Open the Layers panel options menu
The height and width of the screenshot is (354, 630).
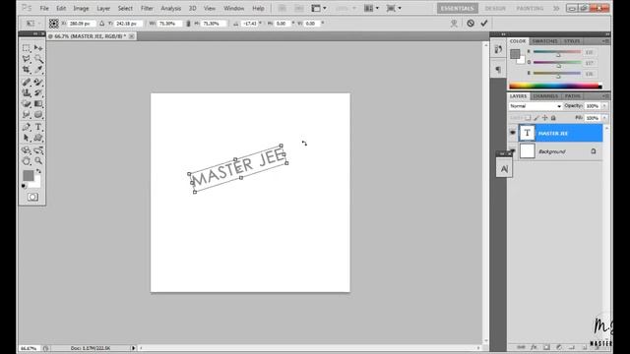point(605,96)
